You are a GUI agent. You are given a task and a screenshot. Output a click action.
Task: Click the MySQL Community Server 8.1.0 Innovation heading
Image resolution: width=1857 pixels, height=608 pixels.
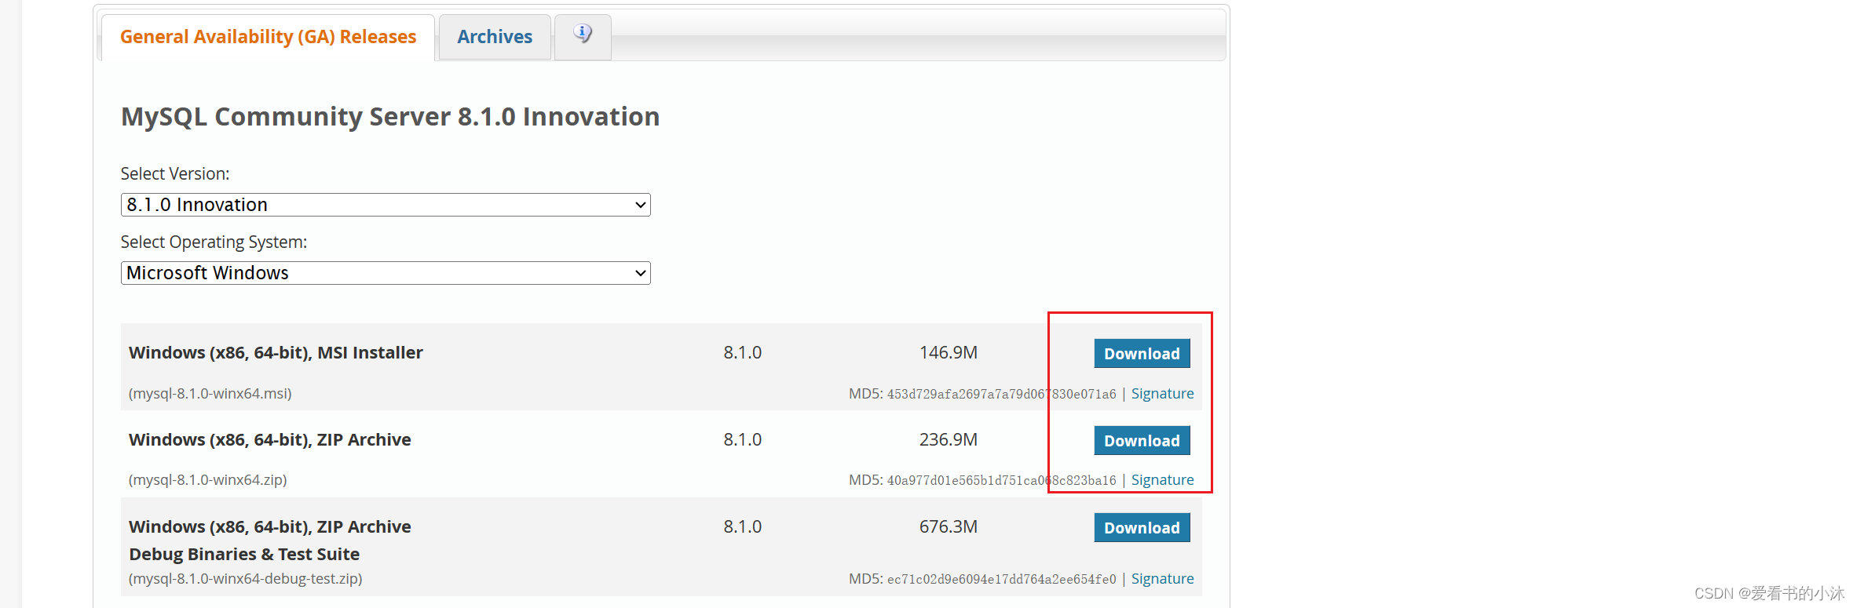point(390,116)
